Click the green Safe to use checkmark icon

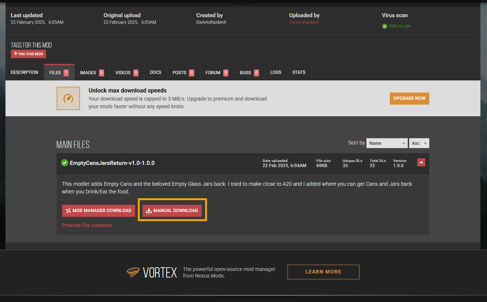coord(384,26)
